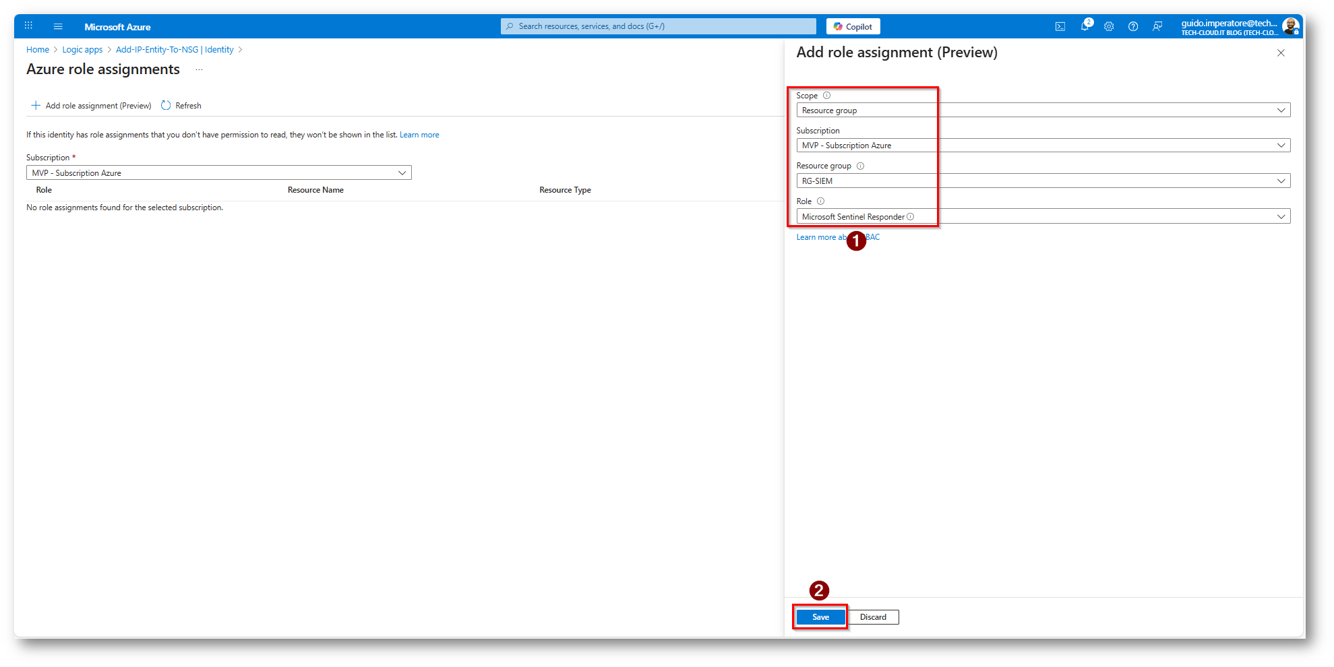Image resolution: width=1334 pixels, height=667 pixels.
Task: Click Add role assignment (Preview) command
Action: (91, 106)
